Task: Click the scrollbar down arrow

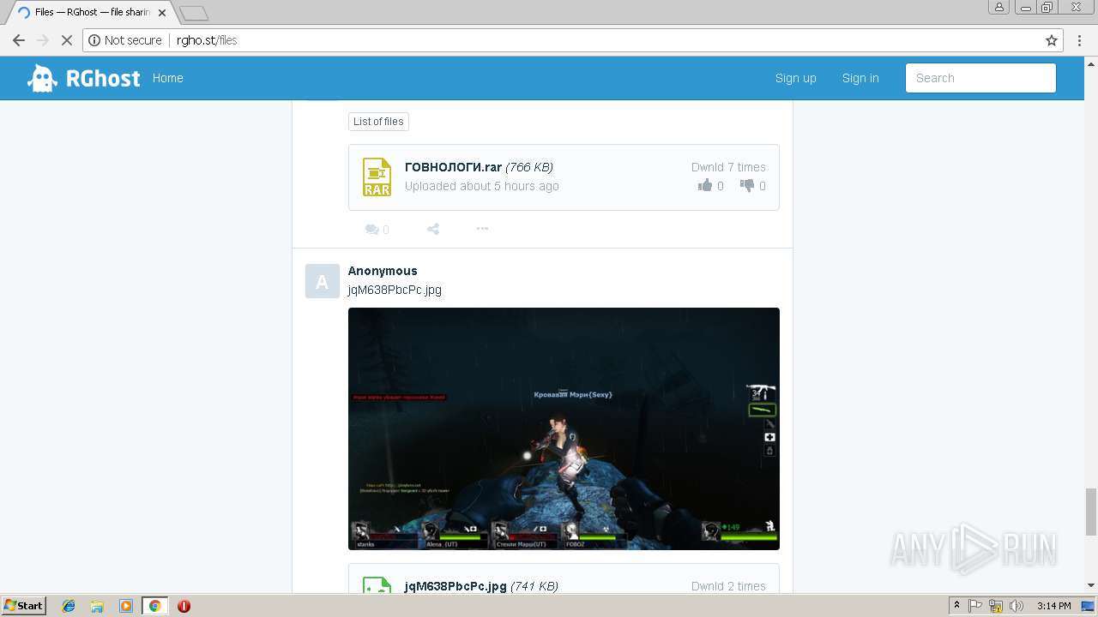Action: [x=1091, y=586]
